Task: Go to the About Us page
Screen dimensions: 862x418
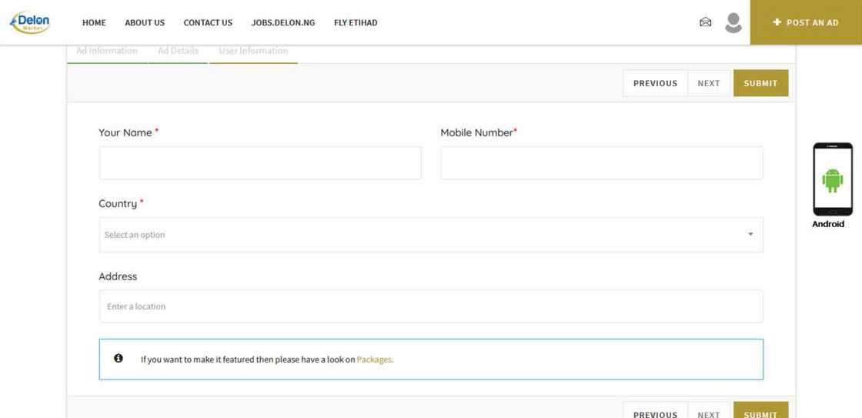Action: 145,23
